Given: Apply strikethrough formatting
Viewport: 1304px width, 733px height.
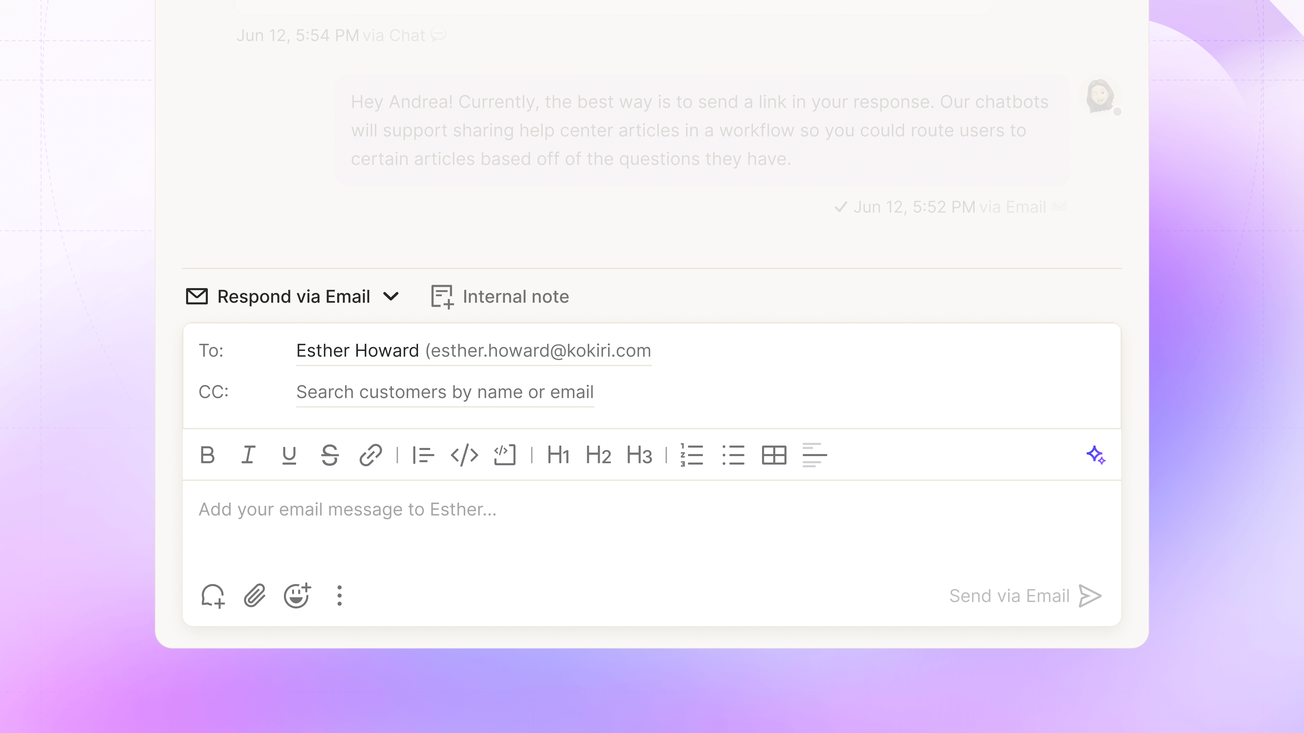Looking at the screenshot, I should 329,455.
